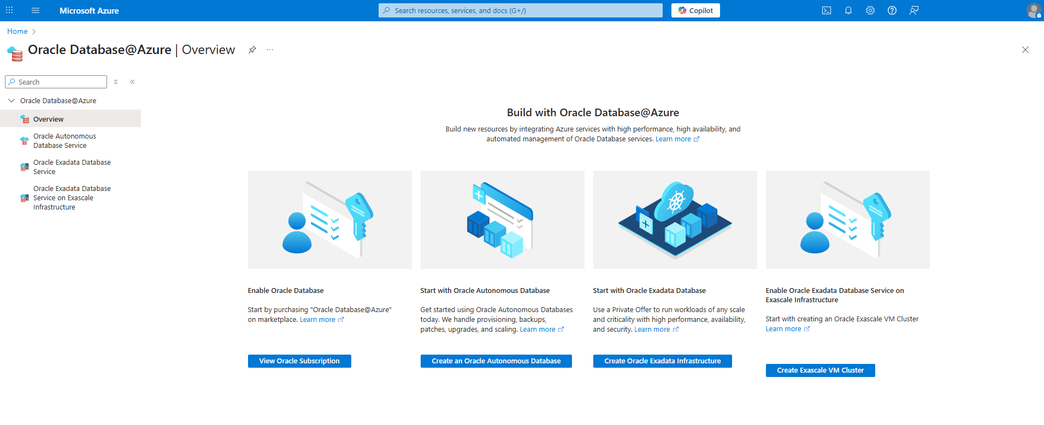Open the ellipsis more options menu
The image size is (1044, 425).
[x=270, y=50]
